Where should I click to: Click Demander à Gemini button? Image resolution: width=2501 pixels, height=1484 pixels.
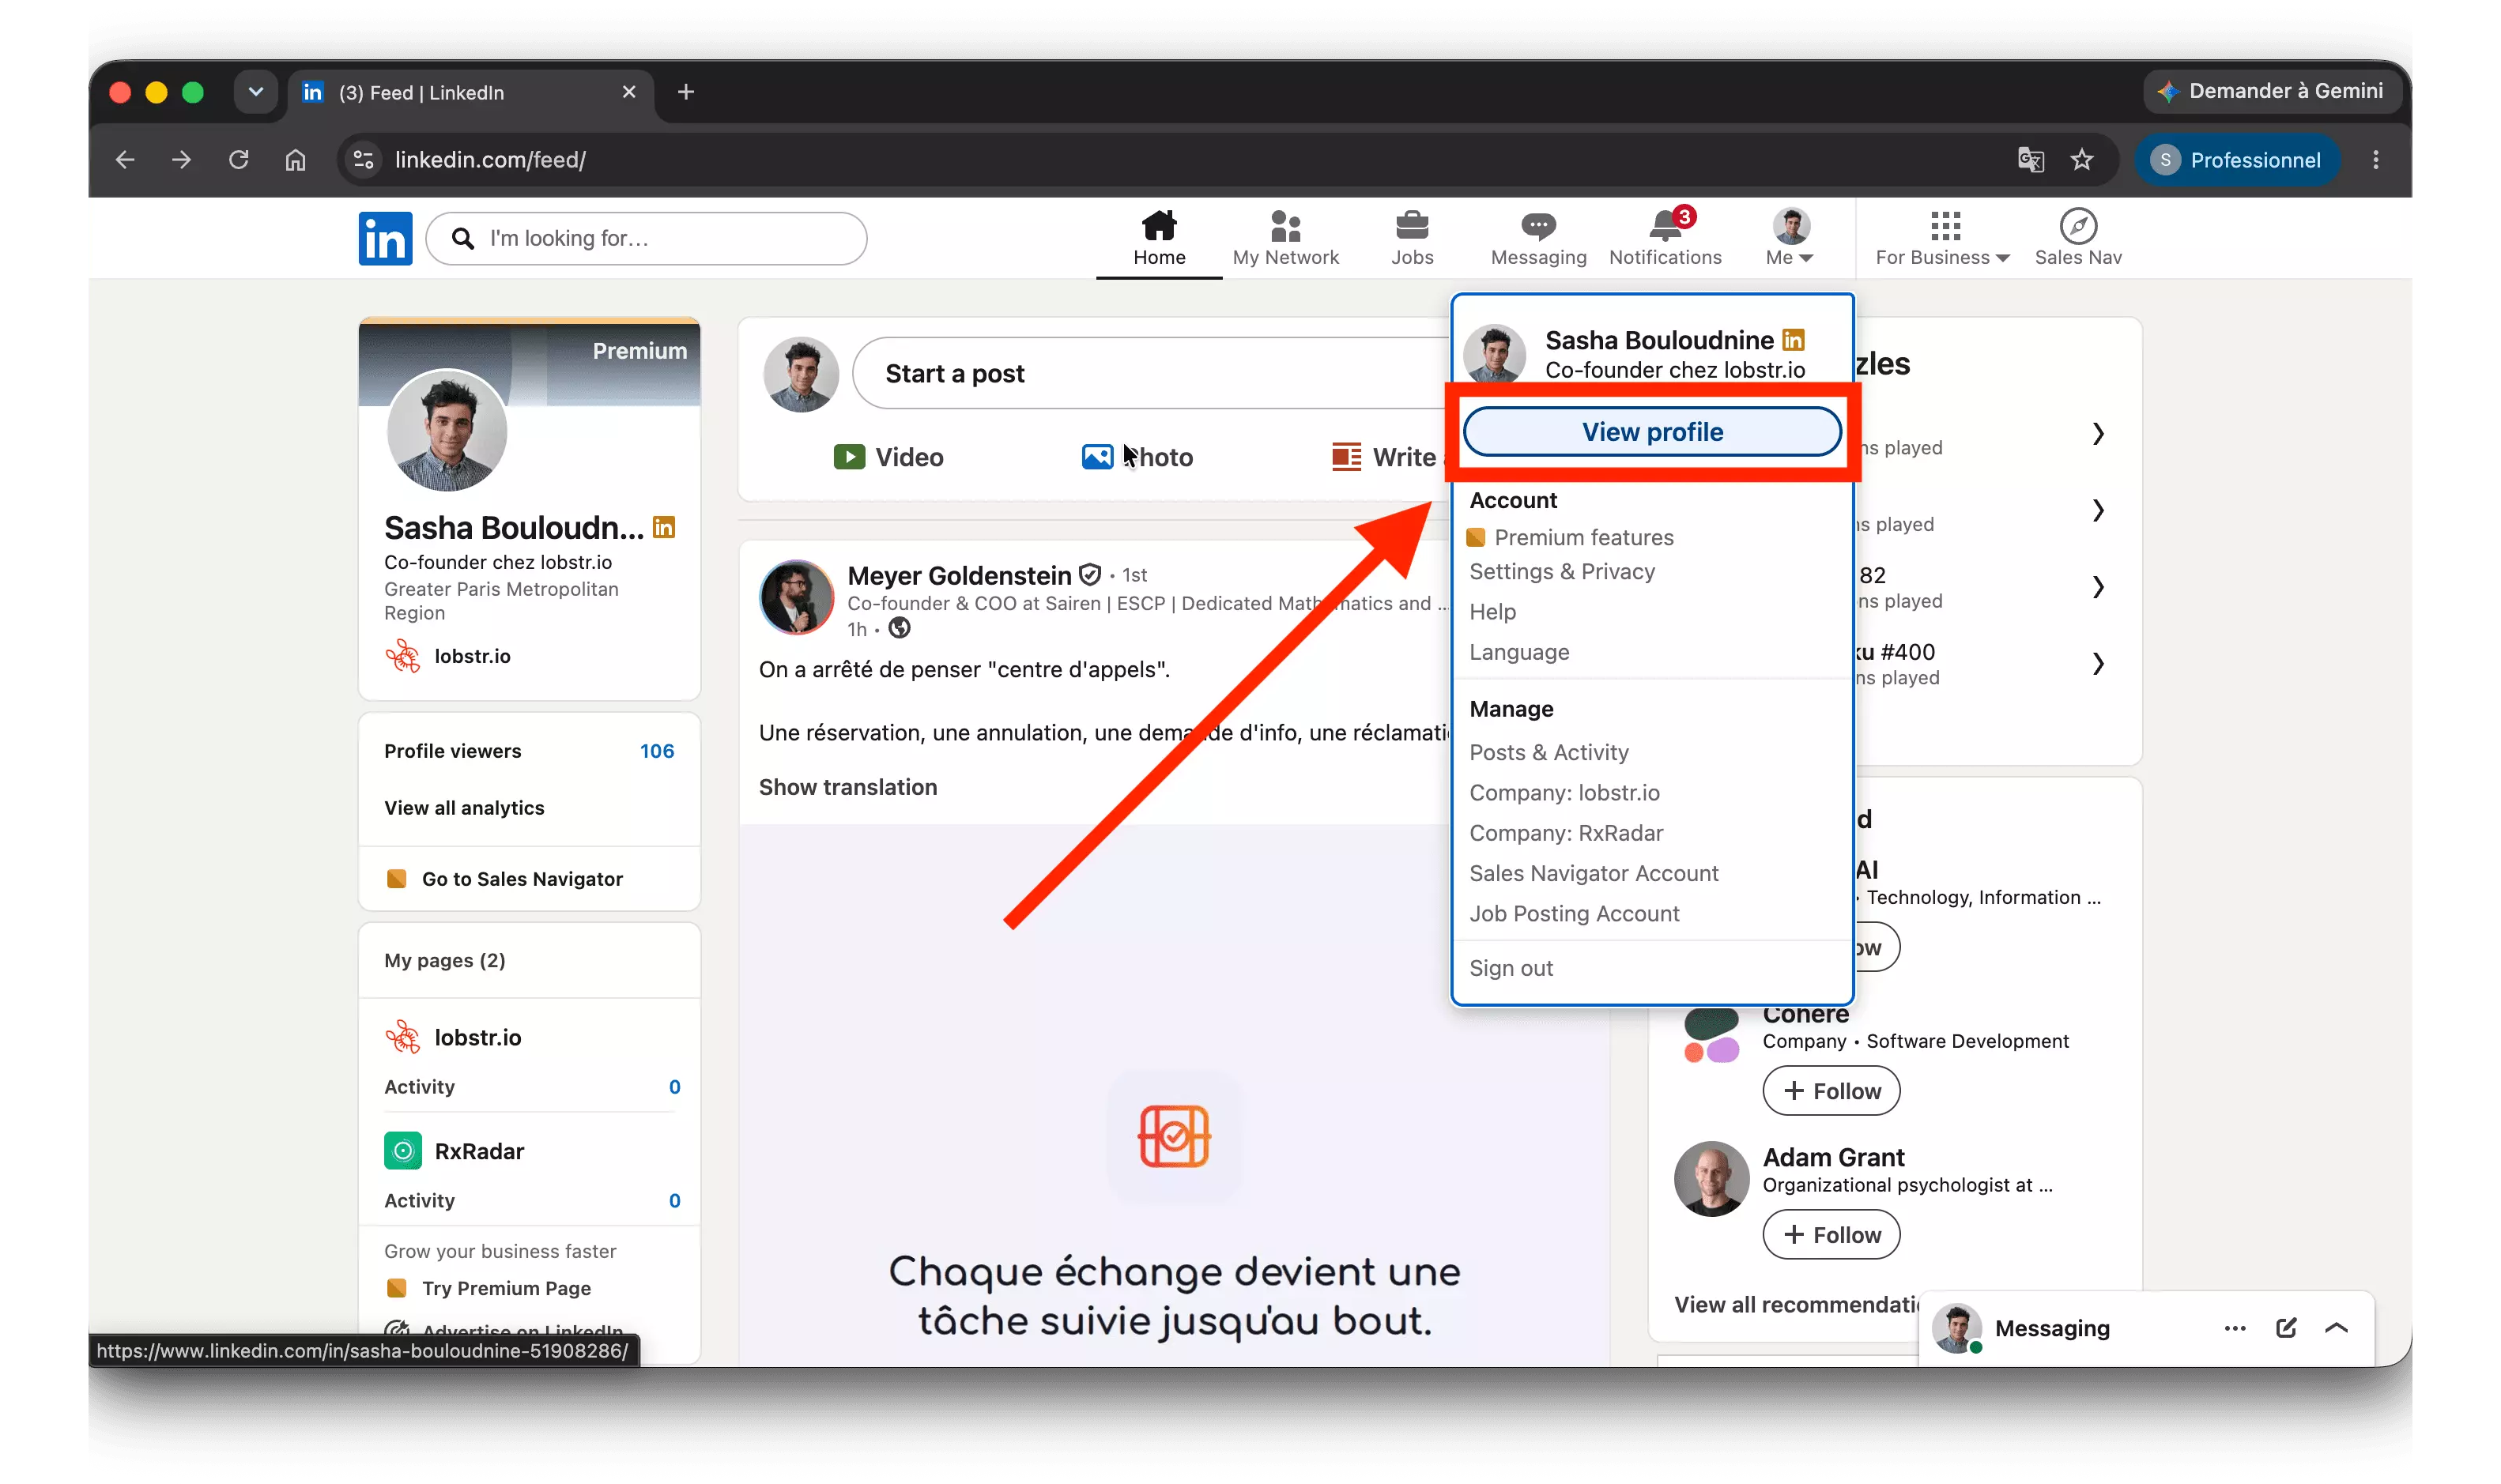pyautogui.click(x=2271, y=91)
